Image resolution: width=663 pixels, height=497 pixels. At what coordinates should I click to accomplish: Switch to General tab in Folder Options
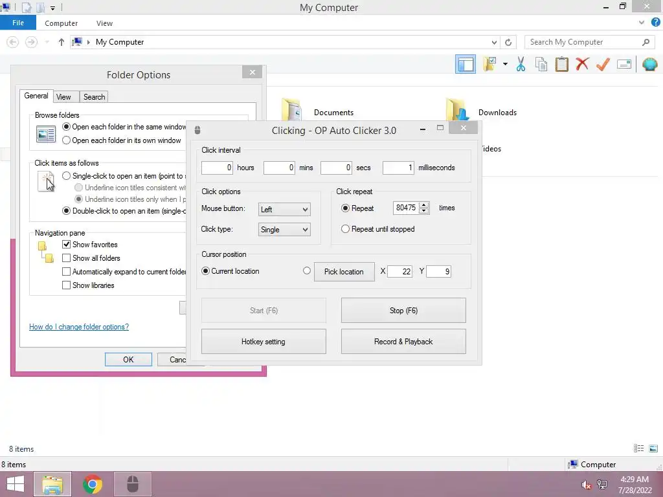pyautogui.click(x=36, y=96)
